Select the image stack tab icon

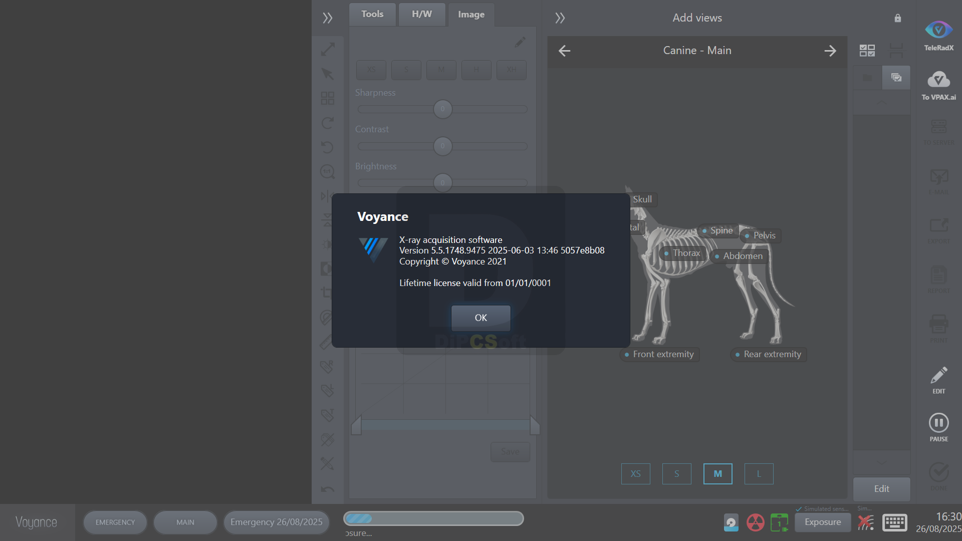coord(896,78)
